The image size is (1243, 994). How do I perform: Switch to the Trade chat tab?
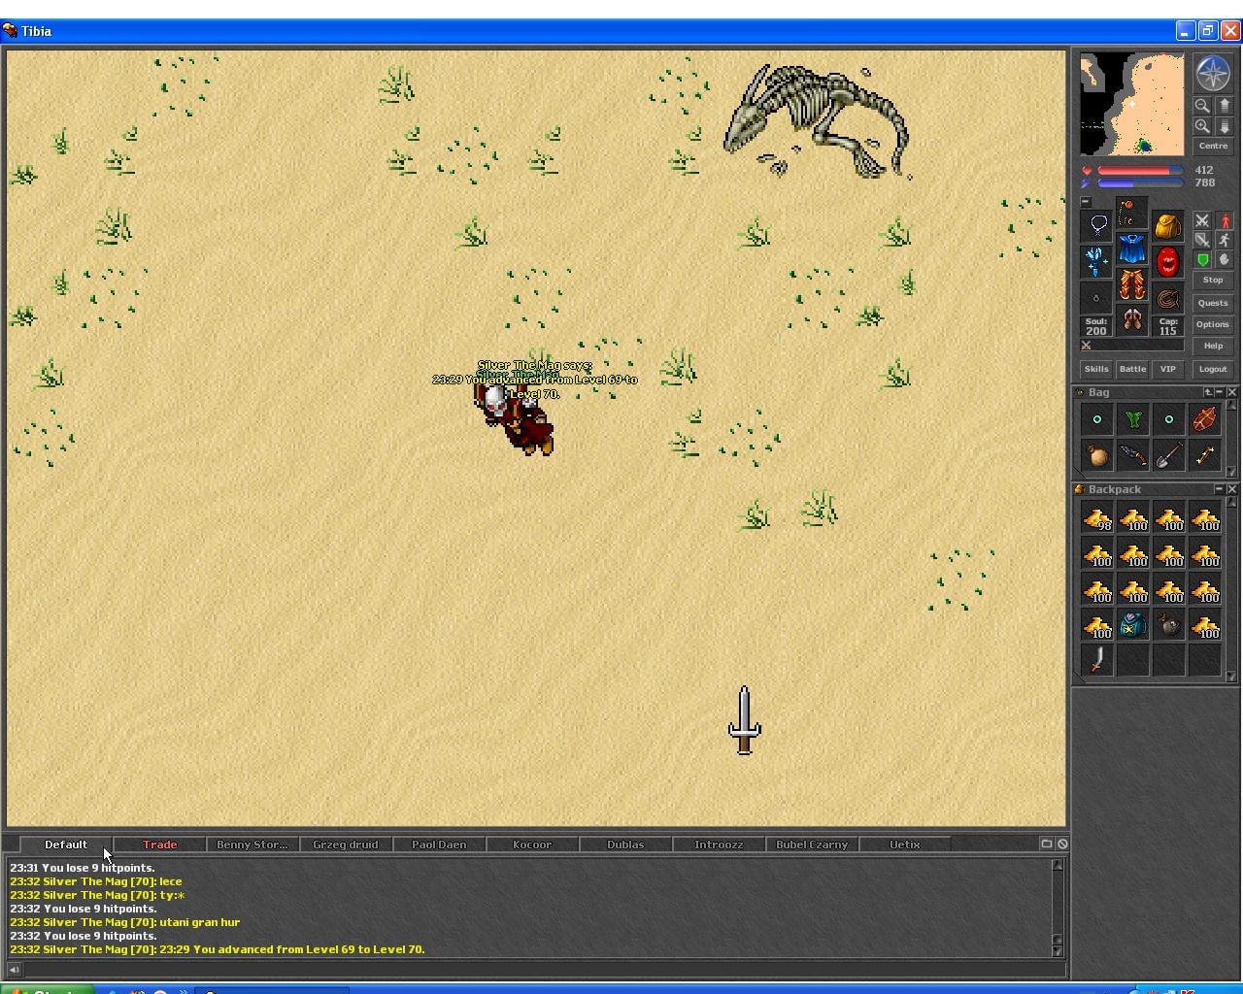tap(160, 845)
